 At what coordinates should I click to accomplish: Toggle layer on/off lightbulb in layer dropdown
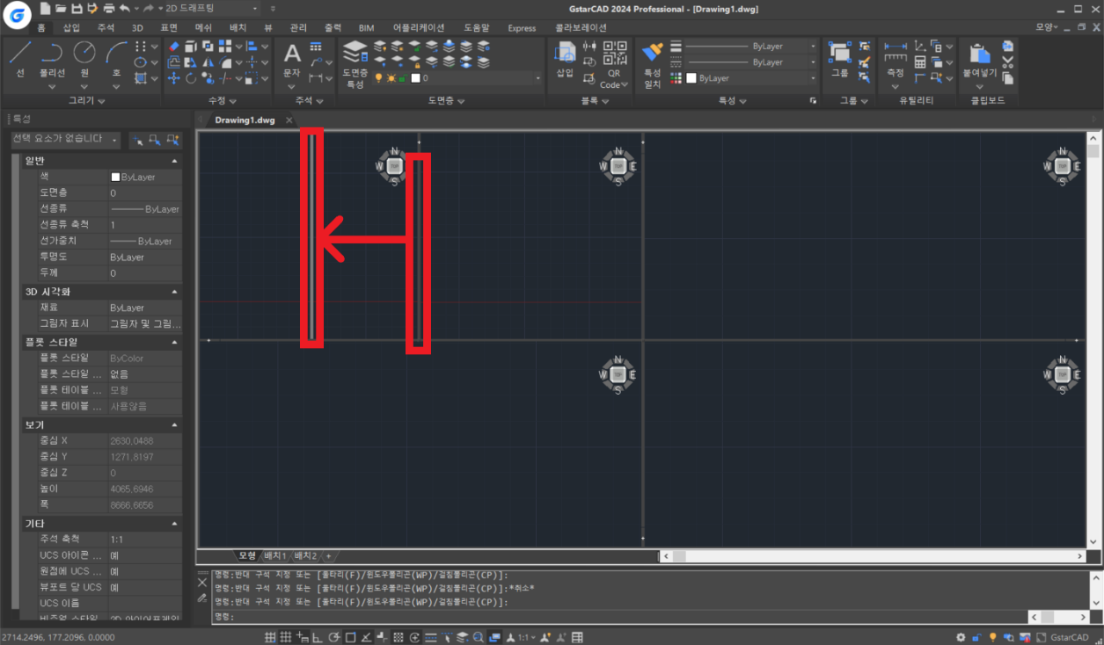(x=378, y=78)
